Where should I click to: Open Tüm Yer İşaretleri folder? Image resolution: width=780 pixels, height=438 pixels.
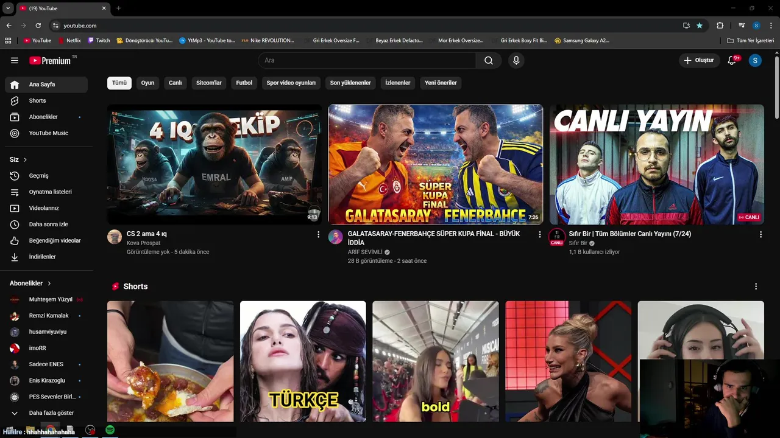[x=751, y=41]
